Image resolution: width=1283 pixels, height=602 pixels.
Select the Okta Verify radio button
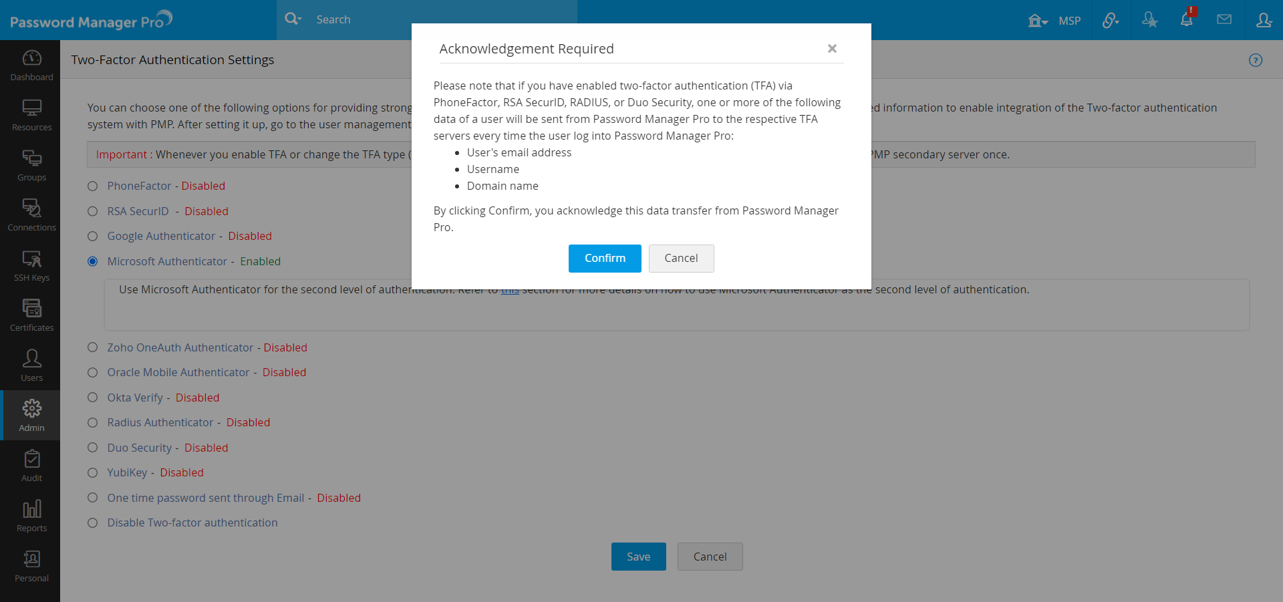point(93,398)
